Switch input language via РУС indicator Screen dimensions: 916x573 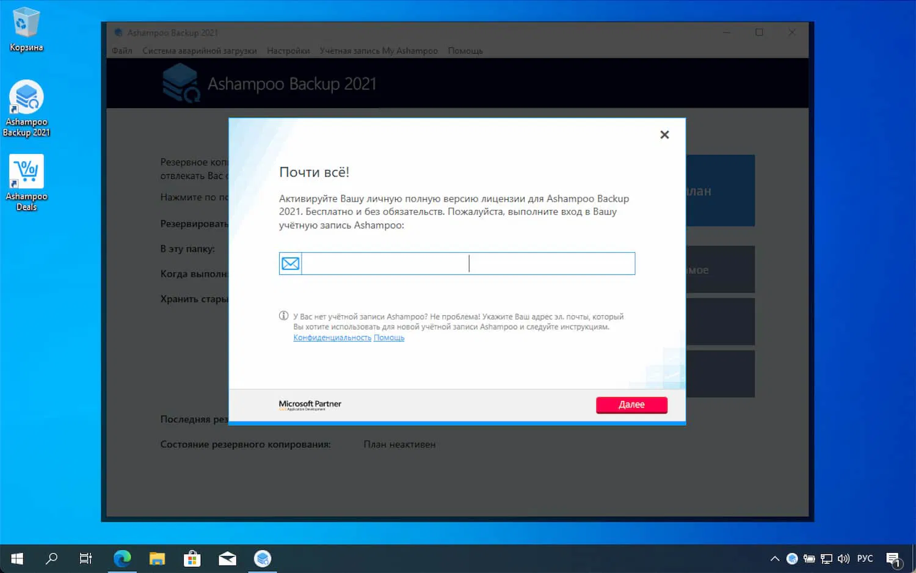point(865,558)
